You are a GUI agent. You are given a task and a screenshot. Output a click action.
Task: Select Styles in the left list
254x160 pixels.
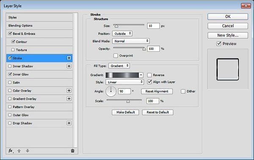coord(39,17)
